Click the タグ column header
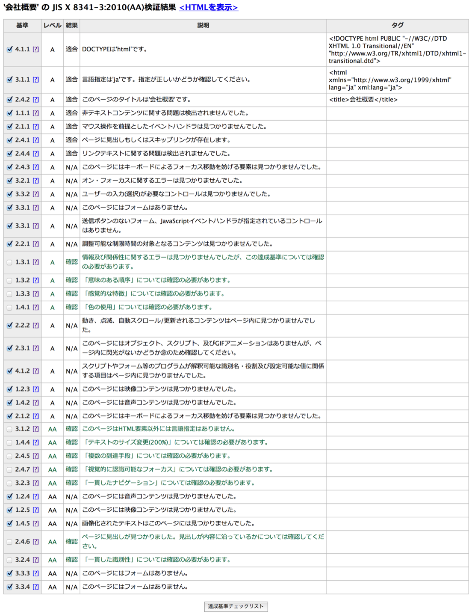Viewport: 472px width, 614px height. [x=398, y=25]
